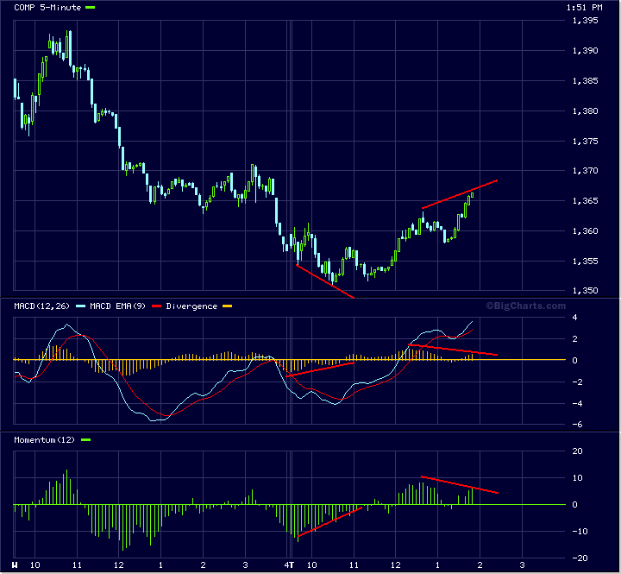Image resolution: width=621 pixels, height=574 pixels.
Task: Click the green Momentum legend swatch
Action: (x=85, y=440)
